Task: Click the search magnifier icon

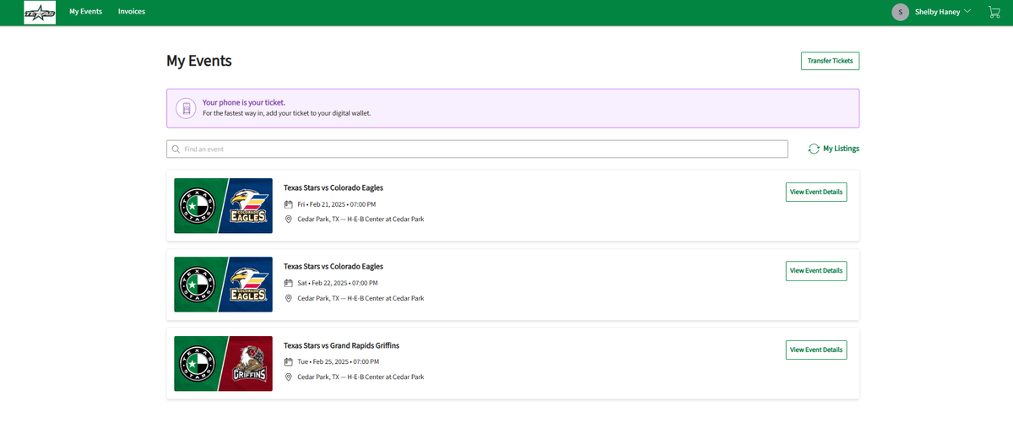Action: (176, 149)
